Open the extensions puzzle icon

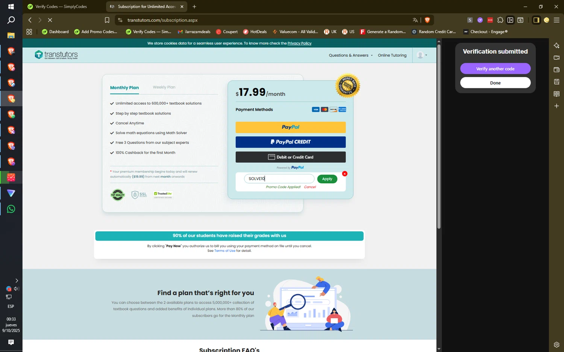point(500,20)
